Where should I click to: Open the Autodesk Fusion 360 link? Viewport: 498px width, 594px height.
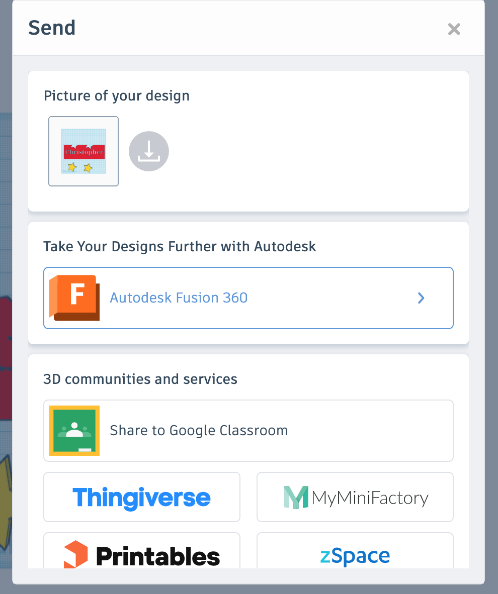click(248, 298)
